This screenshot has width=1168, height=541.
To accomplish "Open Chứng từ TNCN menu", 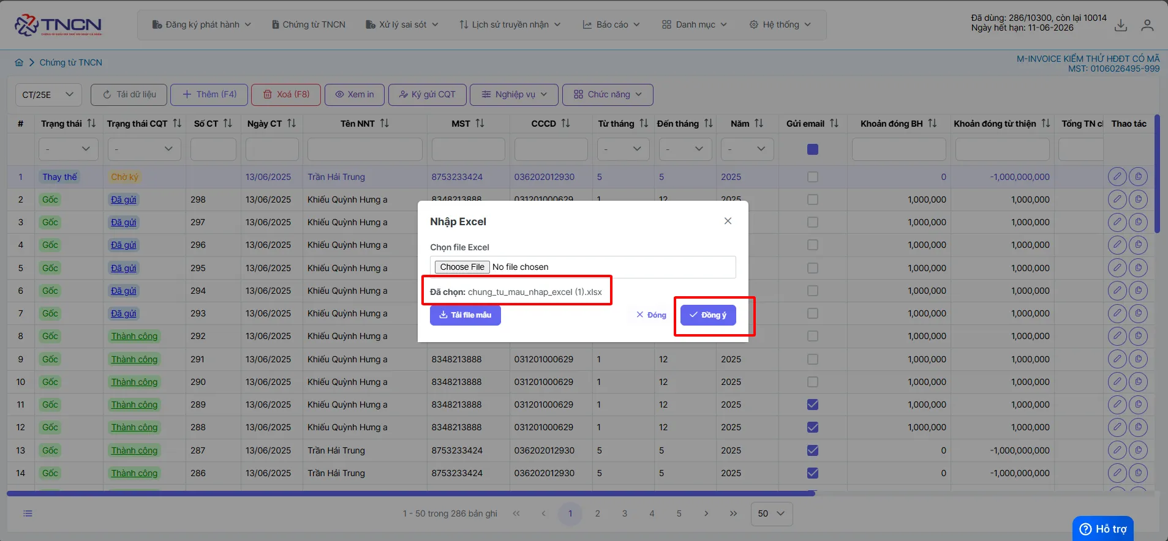I will tap(308, 25).
